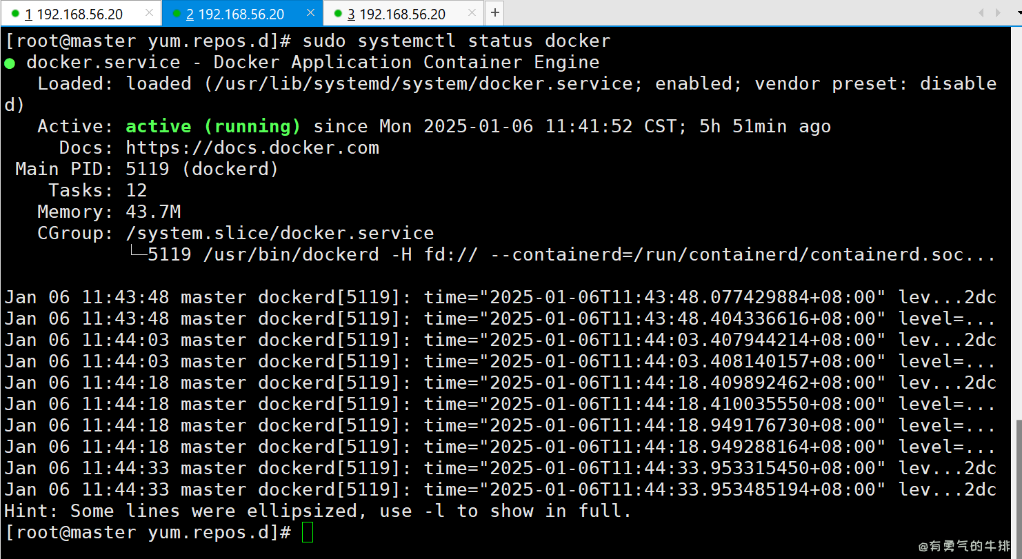This screenshot has height=559, width=1022.
Task: Click the "Hint: Some lines were ellipsized" line
Action: [317, 511]
